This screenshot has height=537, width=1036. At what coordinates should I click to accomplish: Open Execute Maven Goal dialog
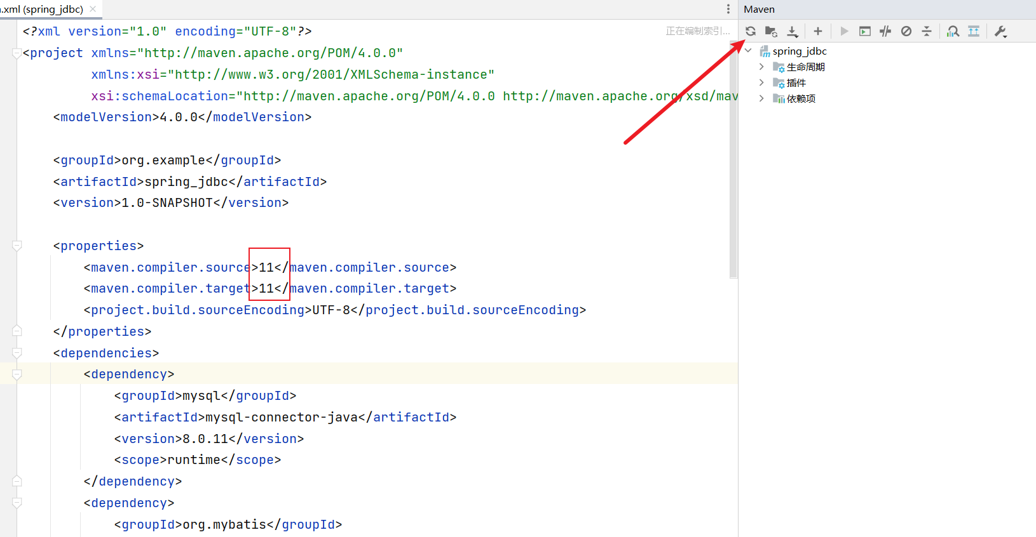(865, 31)
